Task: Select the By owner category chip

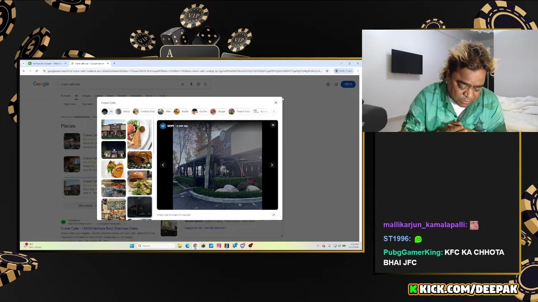Action: 261,112
